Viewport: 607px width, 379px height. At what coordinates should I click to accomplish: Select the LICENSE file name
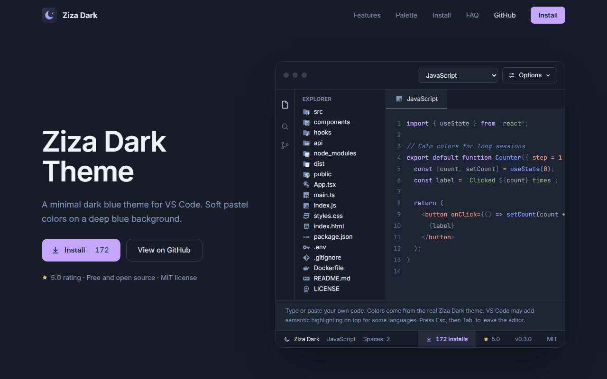[327, 289]
